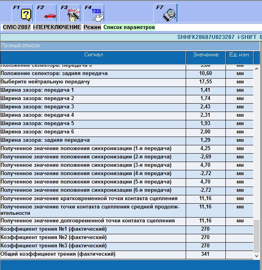Select row Ширина зазора: передача 4

[127, 116]
